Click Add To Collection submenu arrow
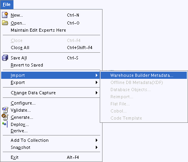Image resolution: width=188 pixels, height=162 pixels. tap(97, 140)
